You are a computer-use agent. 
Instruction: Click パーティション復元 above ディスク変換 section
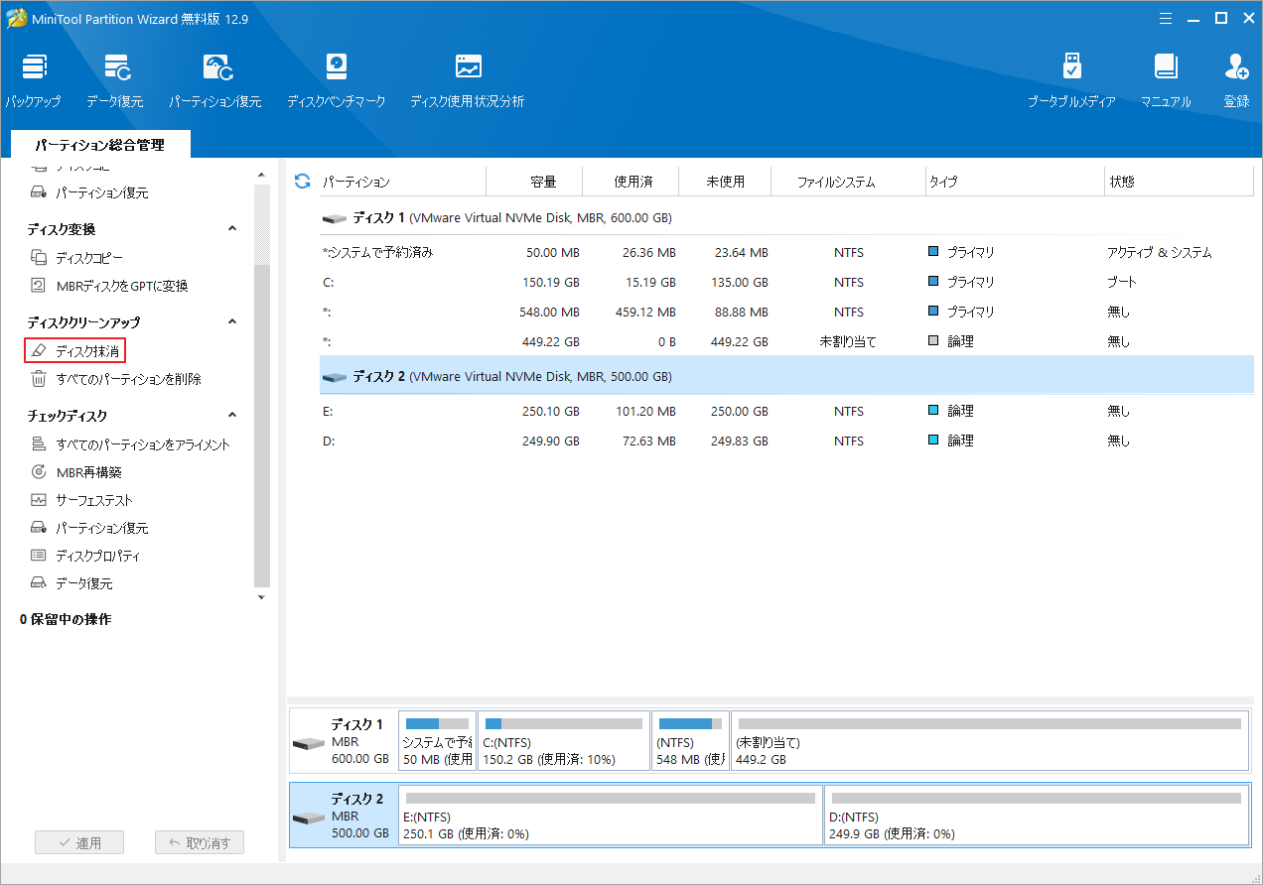pyautogui.click(x=89, y=192)
